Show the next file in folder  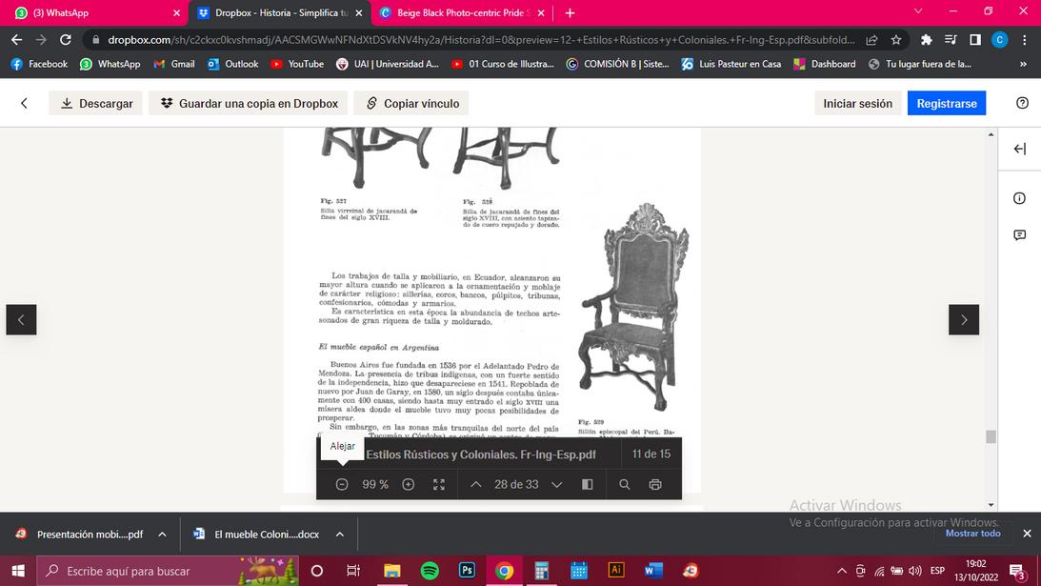pyautogui.click(x=964, y=319)
